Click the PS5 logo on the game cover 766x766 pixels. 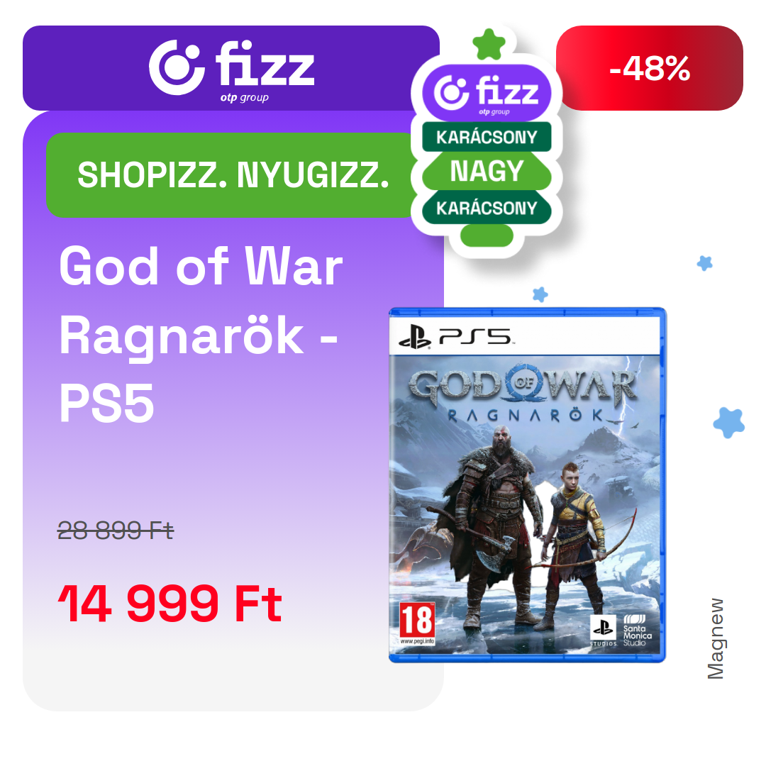455,337
